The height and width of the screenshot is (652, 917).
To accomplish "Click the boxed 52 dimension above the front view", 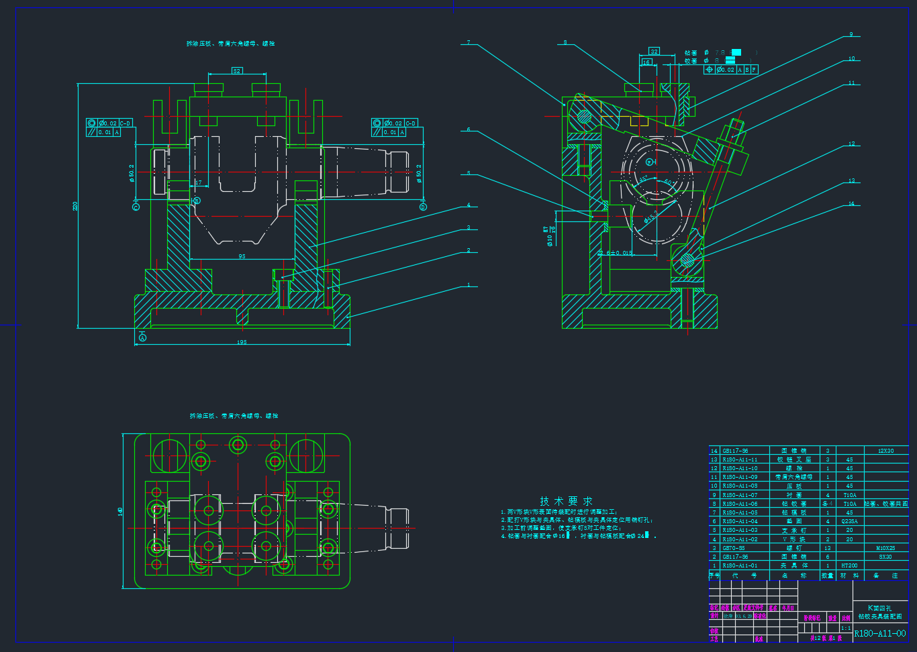I will tap(237, 70).
